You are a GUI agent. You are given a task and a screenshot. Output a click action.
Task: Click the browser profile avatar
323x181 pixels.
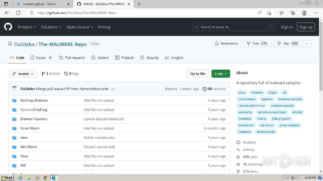point(304,13)
